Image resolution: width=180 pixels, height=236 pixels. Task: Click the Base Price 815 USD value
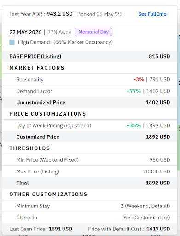159,56
